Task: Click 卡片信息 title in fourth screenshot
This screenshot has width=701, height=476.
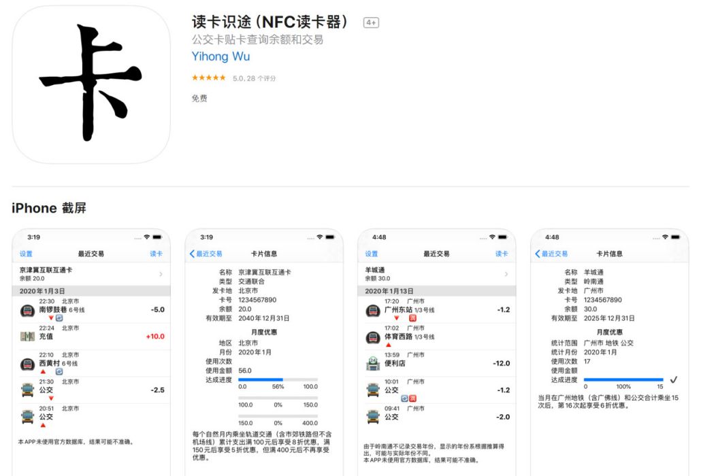Action: [x=609, y=254]
